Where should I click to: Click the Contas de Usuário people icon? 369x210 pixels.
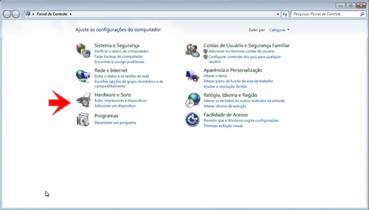(192, 50)
